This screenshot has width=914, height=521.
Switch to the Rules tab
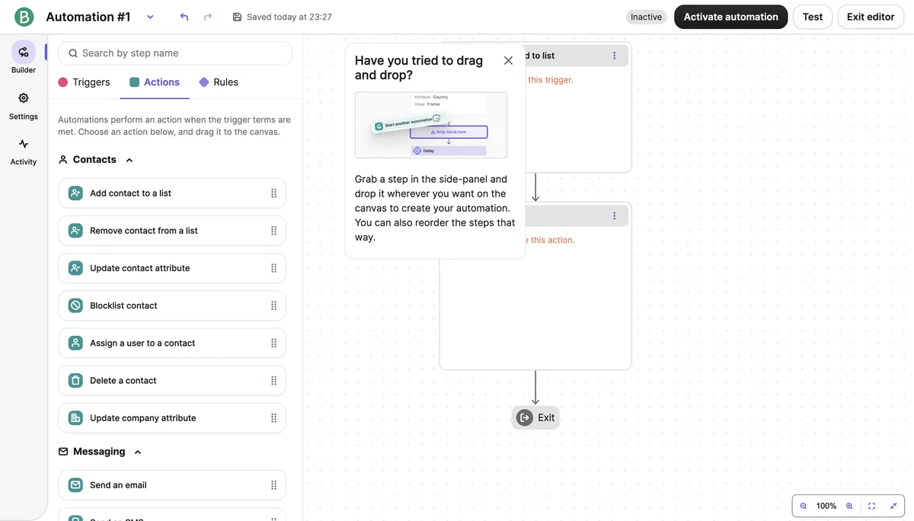[x=219, y=82]
